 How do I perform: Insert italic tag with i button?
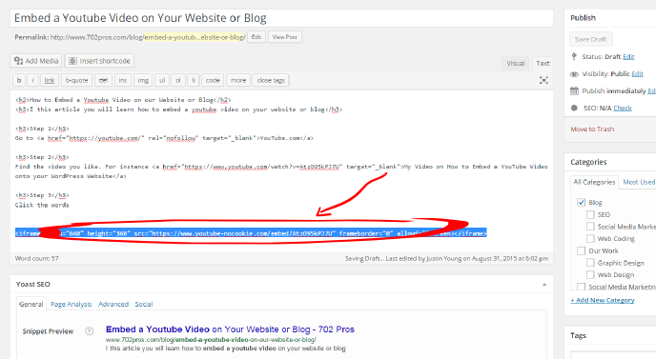[32, 80]
